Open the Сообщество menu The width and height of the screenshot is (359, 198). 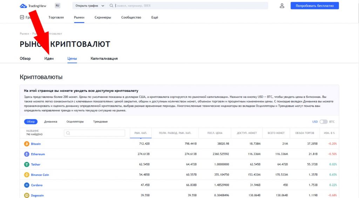click(x=131, y=17)
